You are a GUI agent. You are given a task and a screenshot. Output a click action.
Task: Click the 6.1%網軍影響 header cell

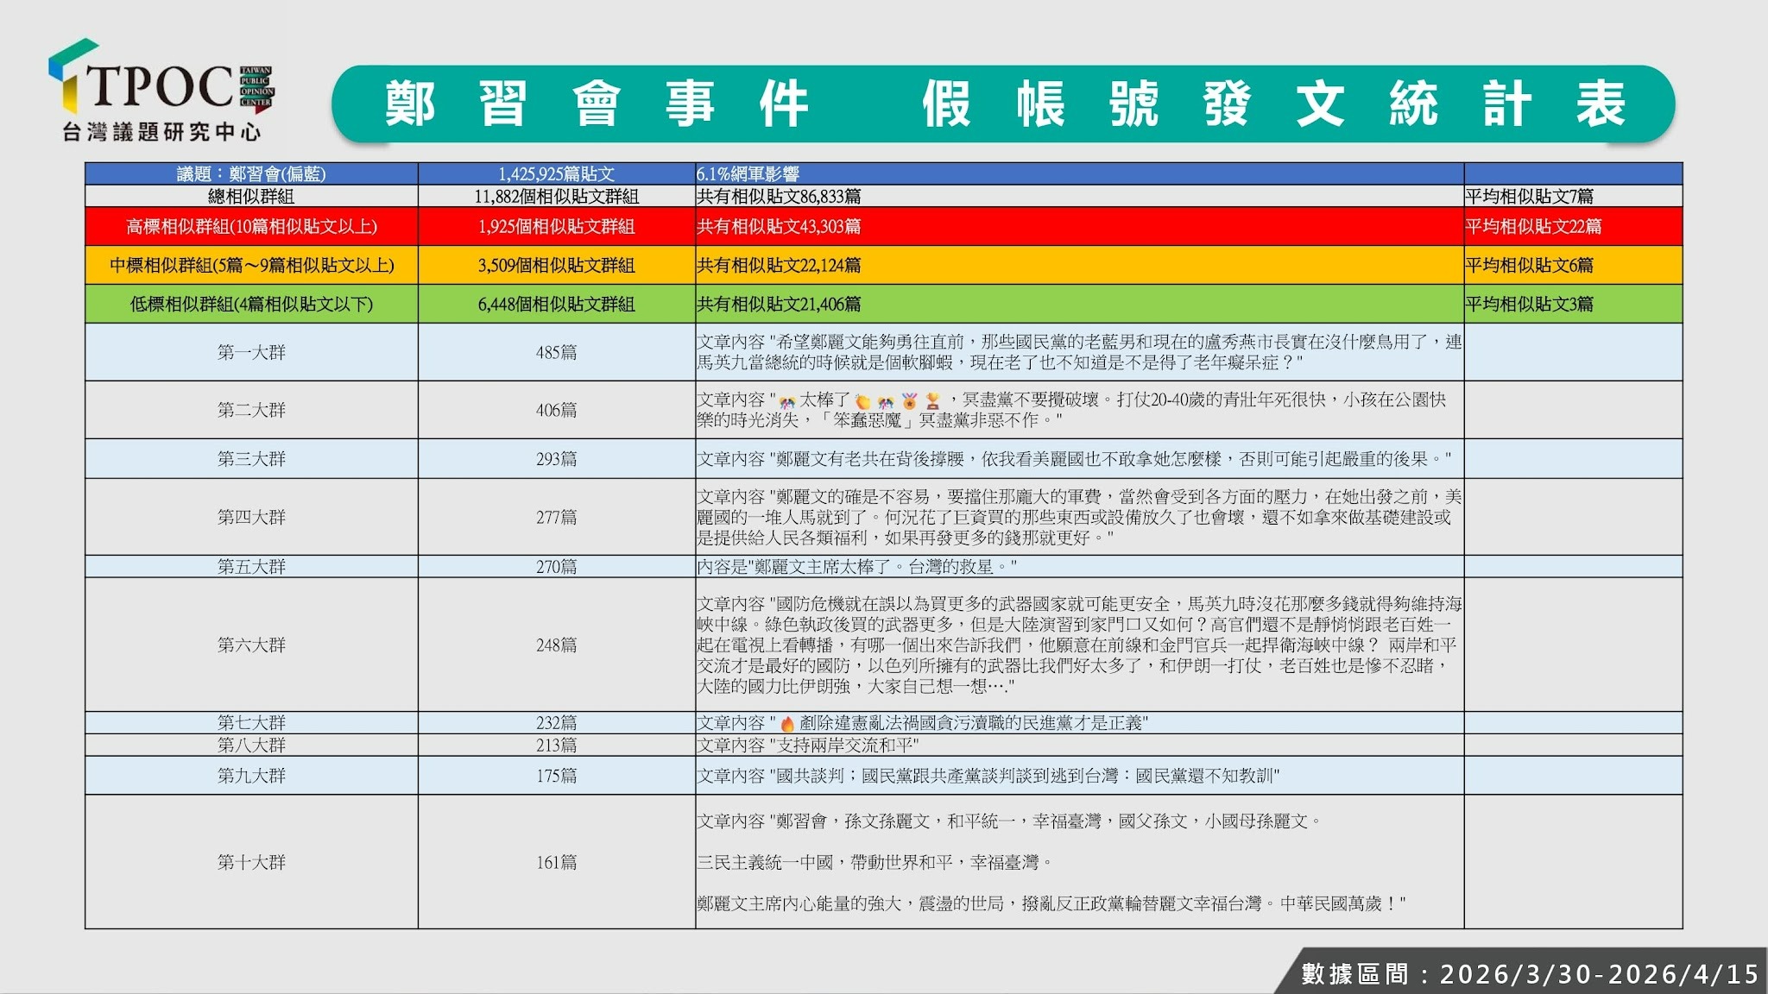tap(748, 174)
